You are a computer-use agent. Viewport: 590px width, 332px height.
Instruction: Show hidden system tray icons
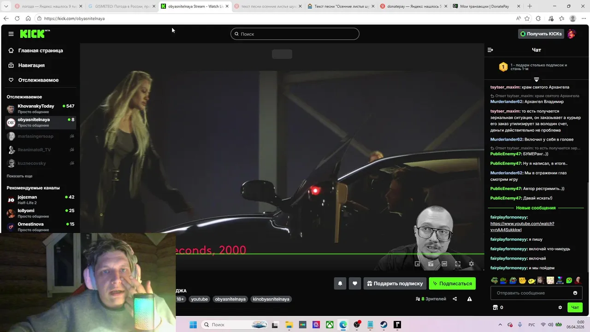500,325
